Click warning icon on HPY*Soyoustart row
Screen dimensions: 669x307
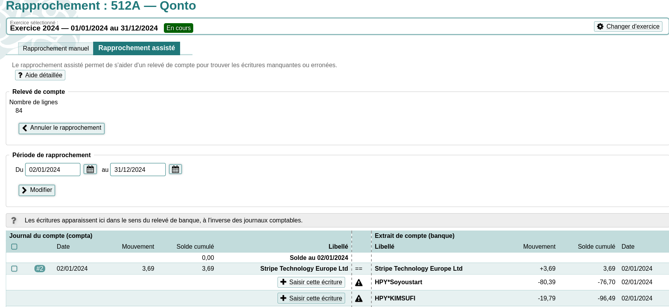(359, 283)
